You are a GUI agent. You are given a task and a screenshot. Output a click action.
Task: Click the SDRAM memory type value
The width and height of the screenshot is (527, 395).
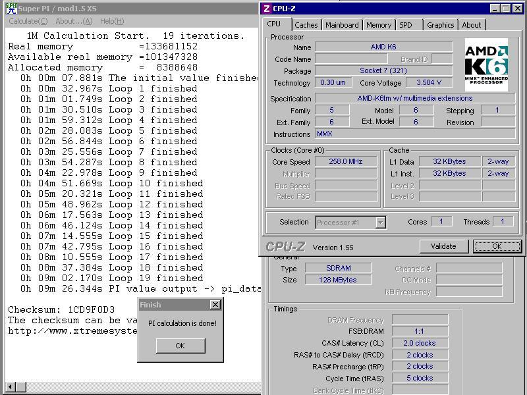[x=338, y=268]
